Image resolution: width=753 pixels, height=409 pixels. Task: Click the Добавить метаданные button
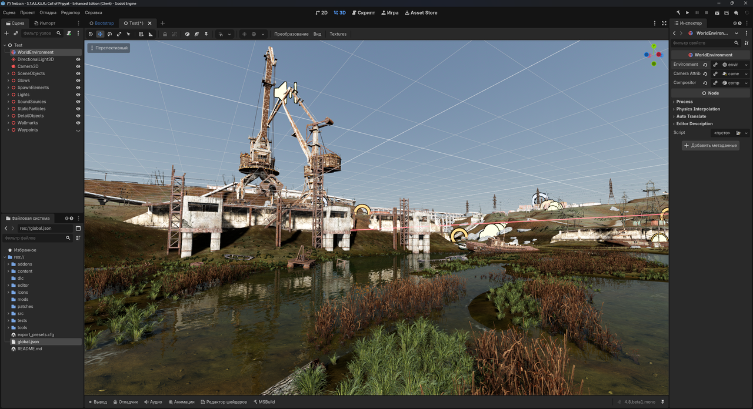click(711, 145)
